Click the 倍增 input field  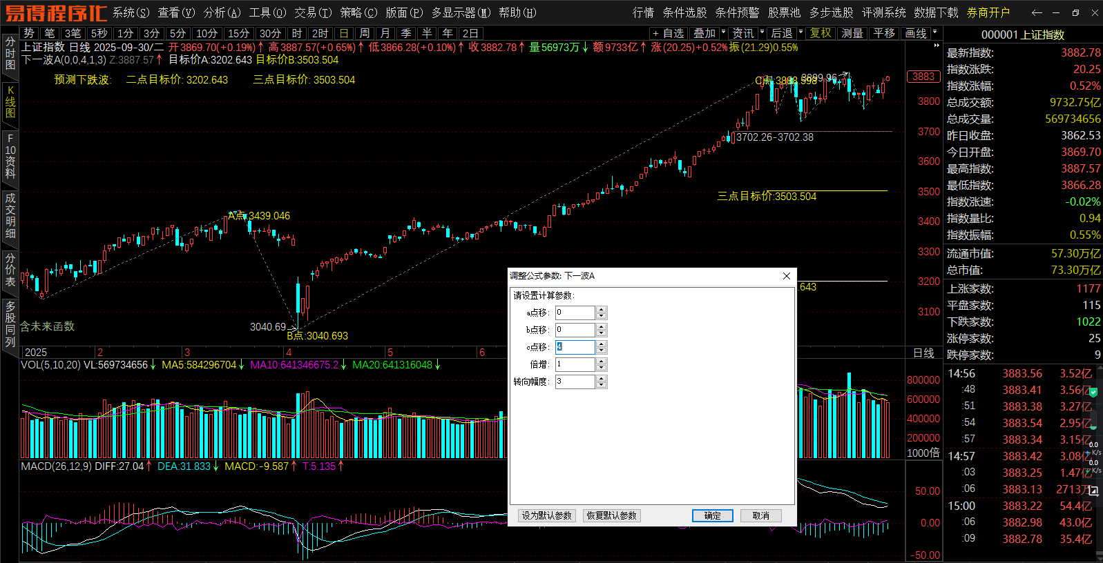575,364
